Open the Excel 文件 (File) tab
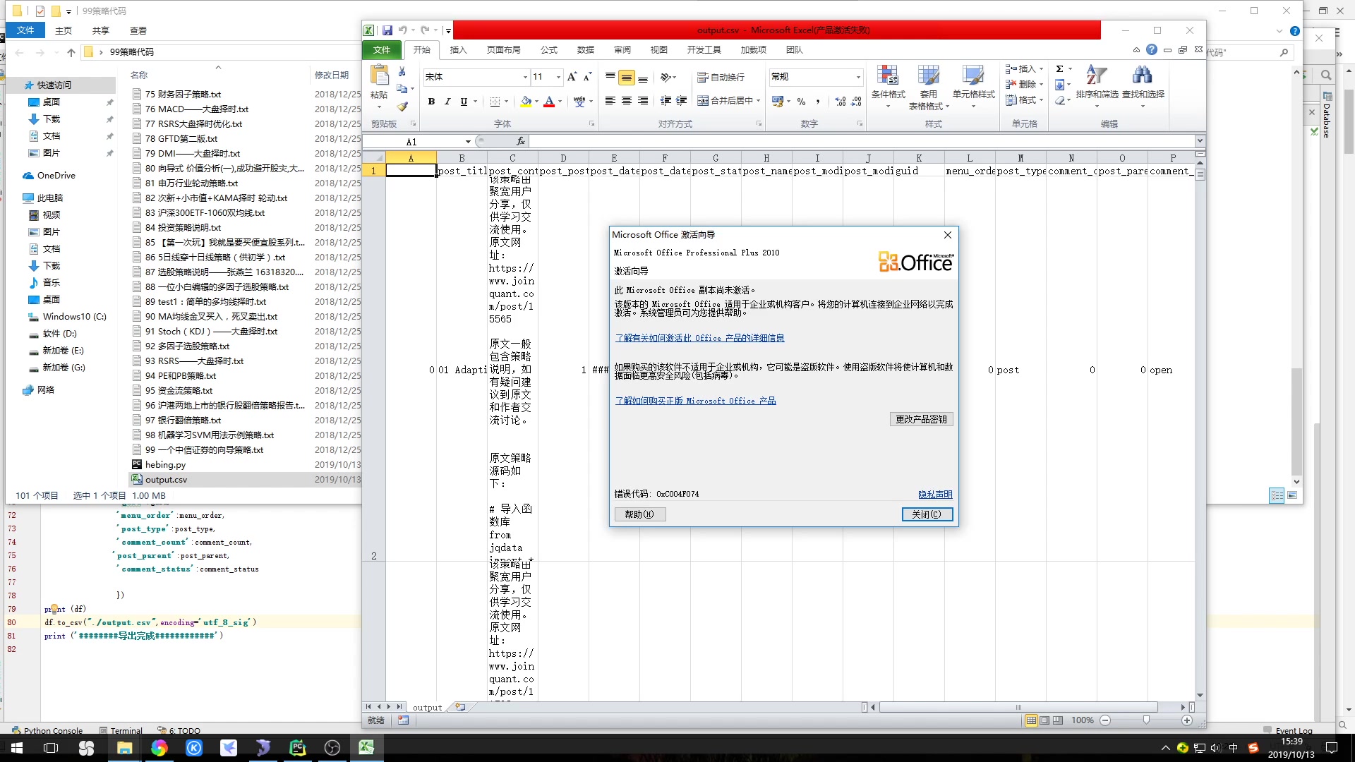This screenshot has width=1355, height=762. [x=382, y=50]
